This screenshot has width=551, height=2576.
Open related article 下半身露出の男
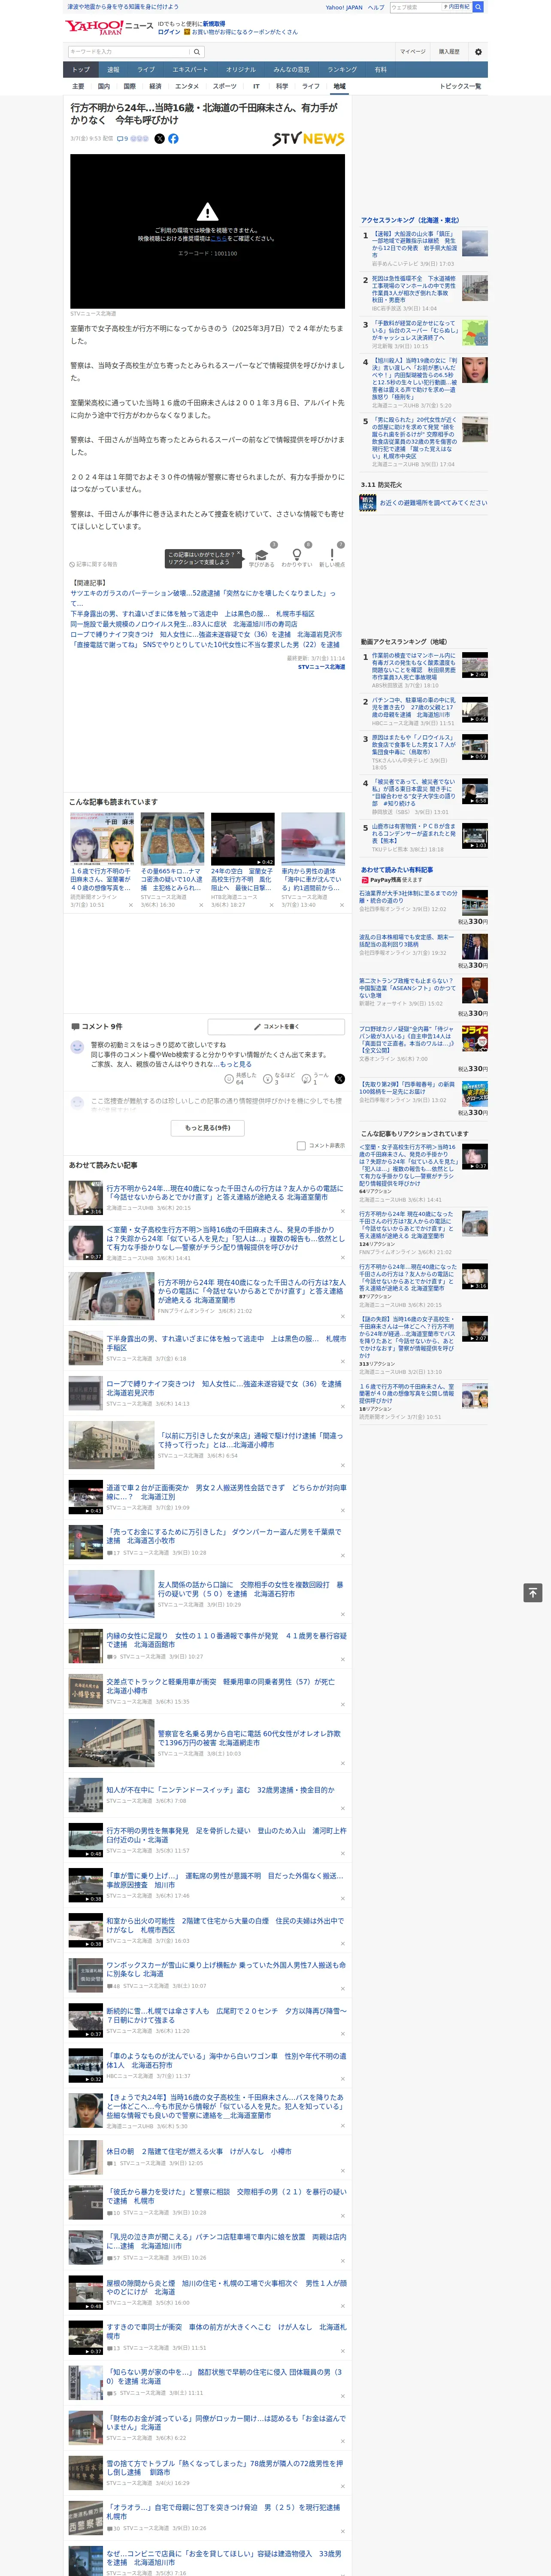pos(192,614)
